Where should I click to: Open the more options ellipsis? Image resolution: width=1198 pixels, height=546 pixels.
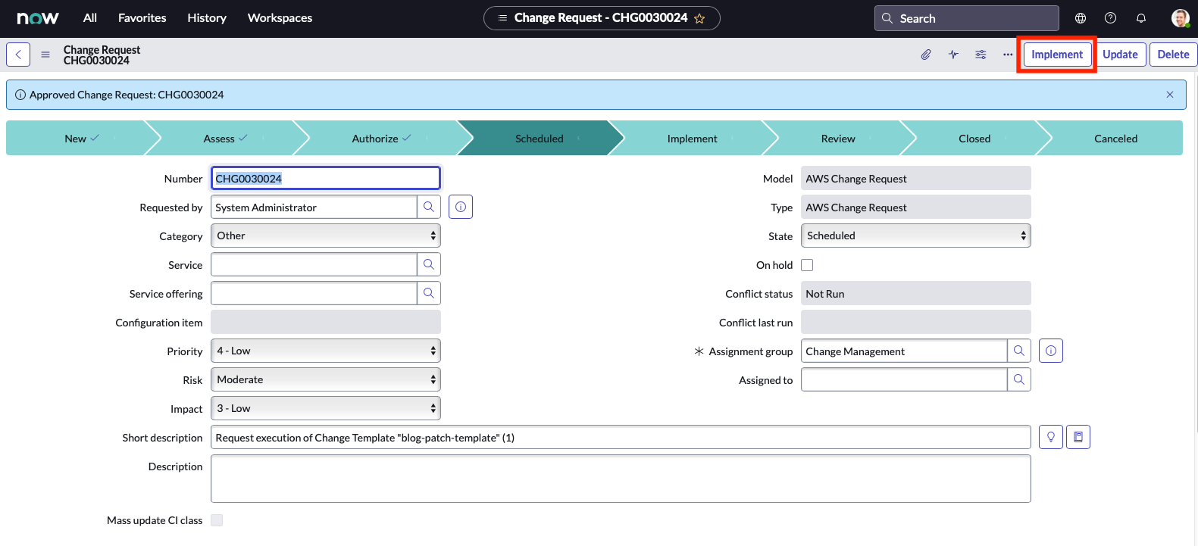pos(1008,55)
